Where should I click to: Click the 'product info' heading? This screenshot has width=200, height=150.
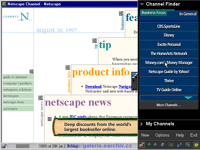click(x=101, y=72)
